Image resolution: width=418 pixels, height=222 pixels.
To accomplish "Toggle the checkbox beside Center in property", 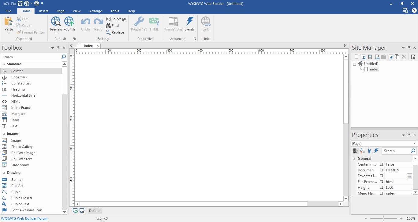I will (x=381, y=164).
